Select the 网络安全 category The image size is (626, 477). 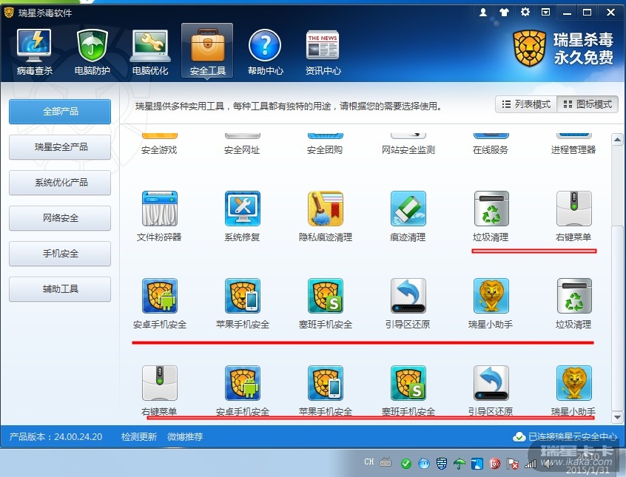pyautogui.click(x=60, y=218)
